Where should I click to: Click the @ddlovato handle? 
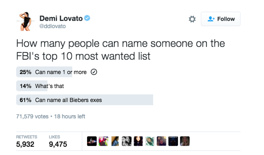click(53, 26)
